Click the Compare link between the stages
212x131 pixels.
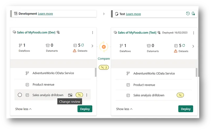[104, 58]
